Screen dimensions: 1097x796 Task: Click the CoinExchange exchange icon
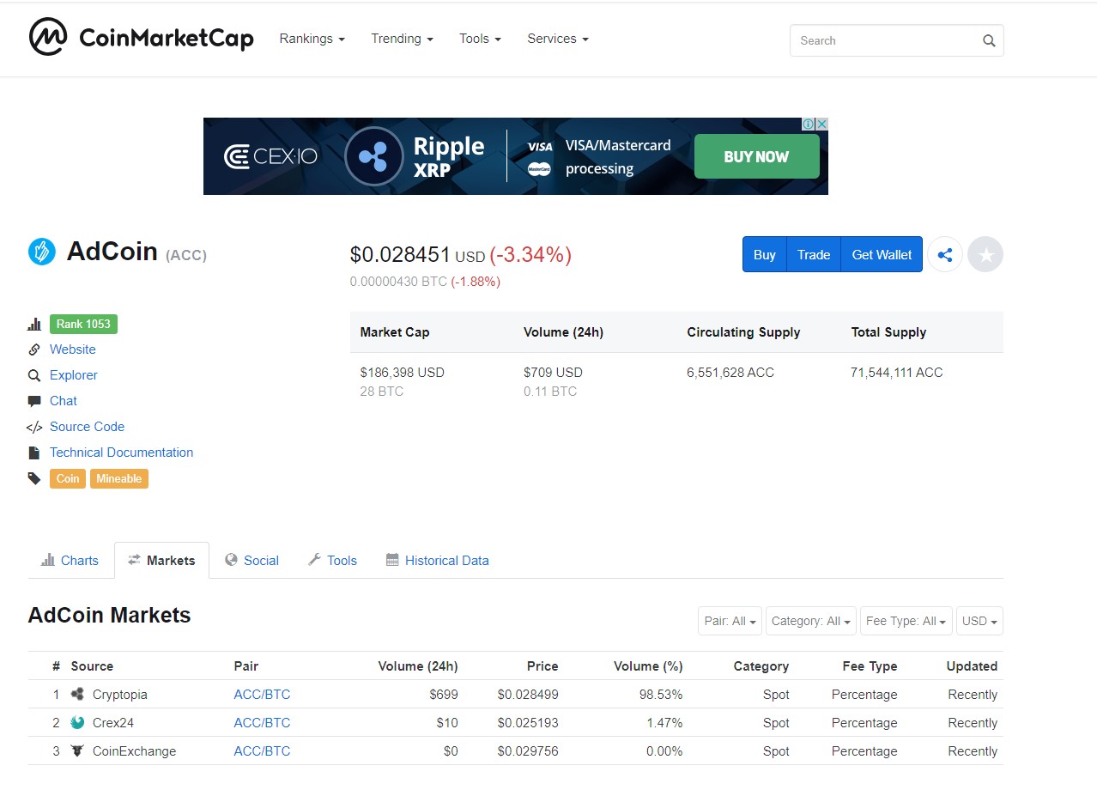point(77,750)
